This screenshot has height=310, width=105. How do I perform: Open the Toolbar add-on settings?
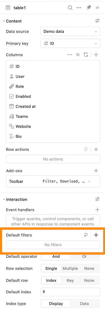pos(53,181)
